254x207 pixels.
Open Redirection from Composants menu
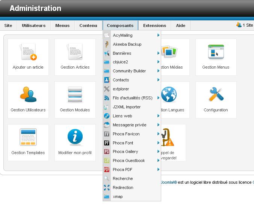132,187
